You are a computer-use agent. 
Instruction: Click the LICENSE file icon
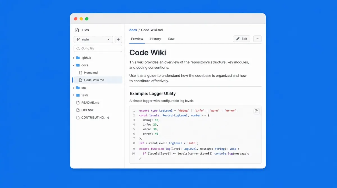pos(78,110)
